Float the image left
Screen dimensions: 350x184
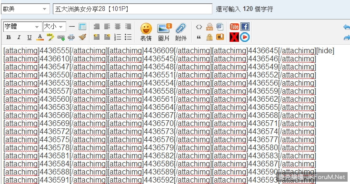tap(97, 37)
